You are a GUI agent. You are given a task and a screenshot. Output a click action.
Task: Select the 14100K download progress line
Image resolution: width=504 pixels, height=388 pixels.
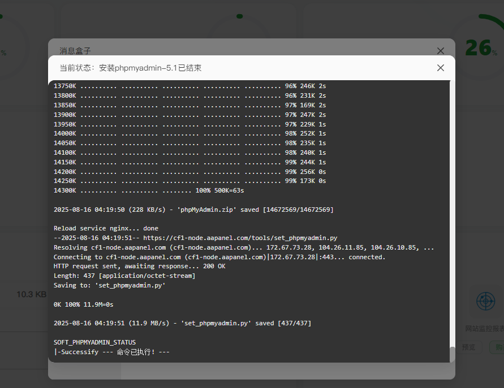[x=189, y=152]
